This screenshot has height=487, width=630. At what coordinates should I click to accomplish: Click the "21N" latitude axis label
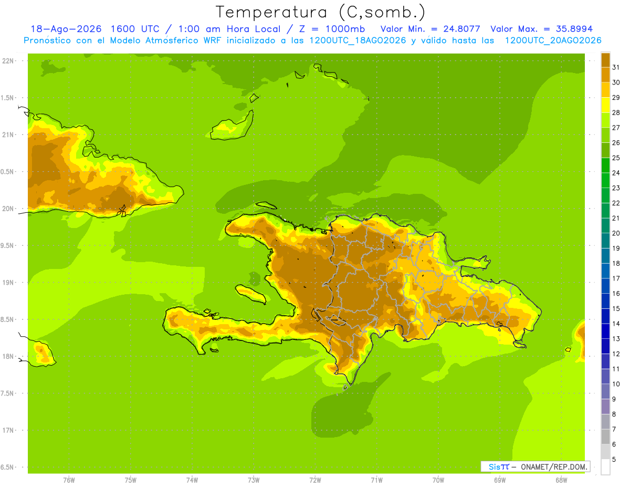click(x=8, y=134)
